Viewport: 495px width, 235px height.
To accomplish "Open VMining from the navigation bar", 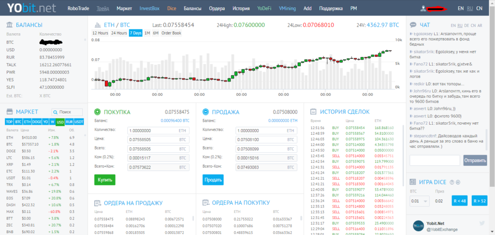I will click(x=287, y=9).
